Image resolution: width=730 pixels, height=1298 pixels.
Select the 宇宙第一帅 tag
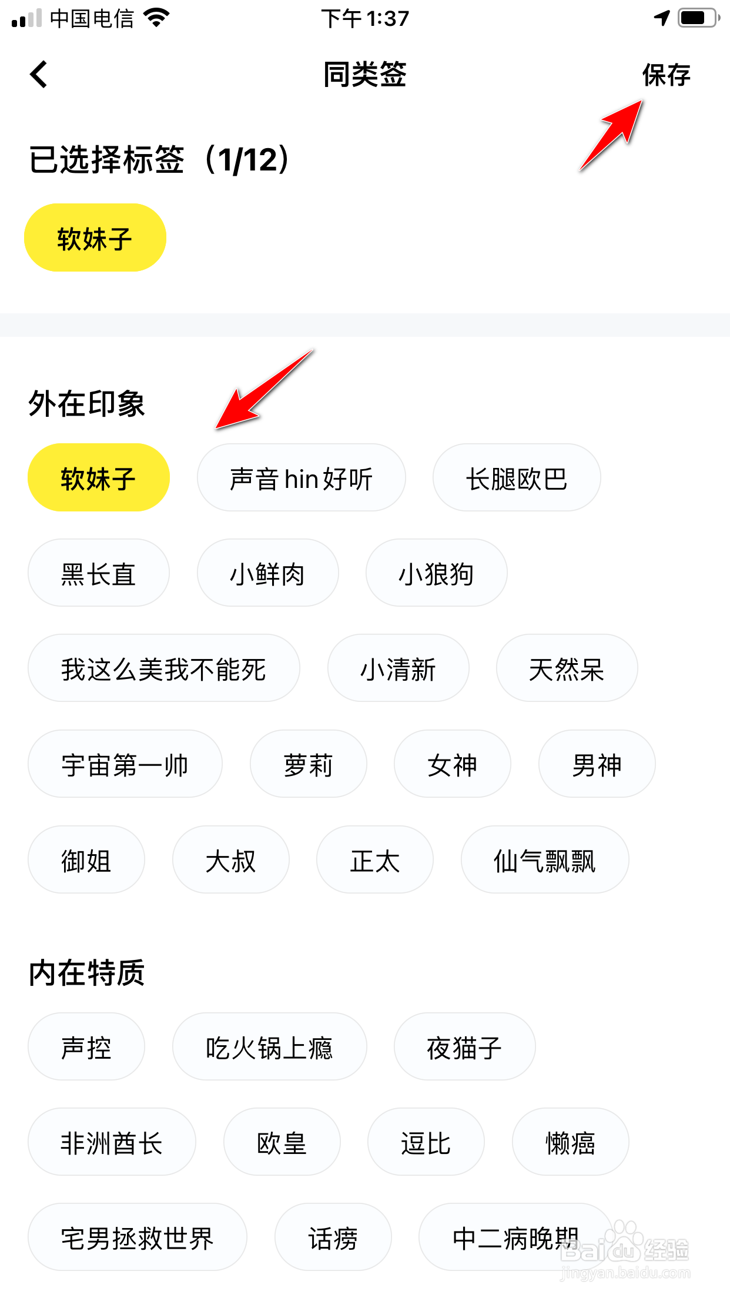tap(125, 764)
